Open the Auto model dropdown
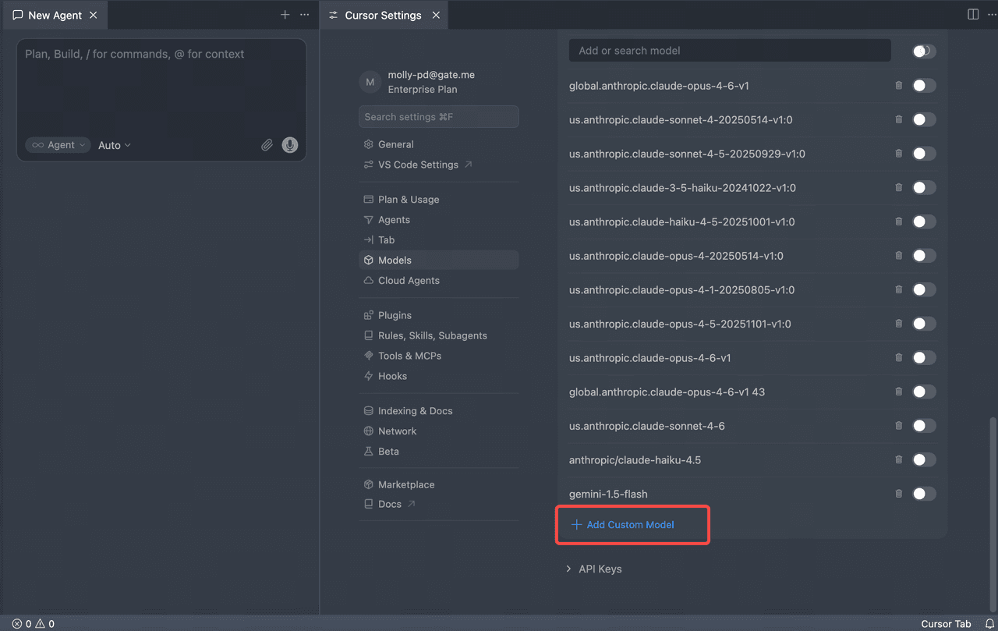Screen dimensions: 998x631 tap(115, 145)
